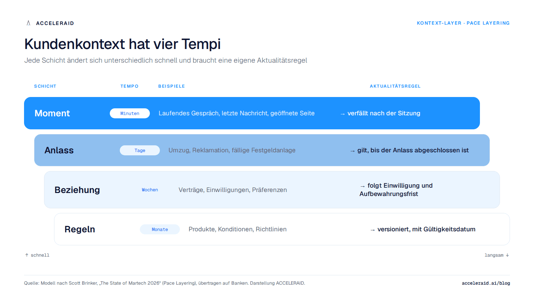Click 'Produkte, Konditionen, Richtlinien'

click(238, 229)
